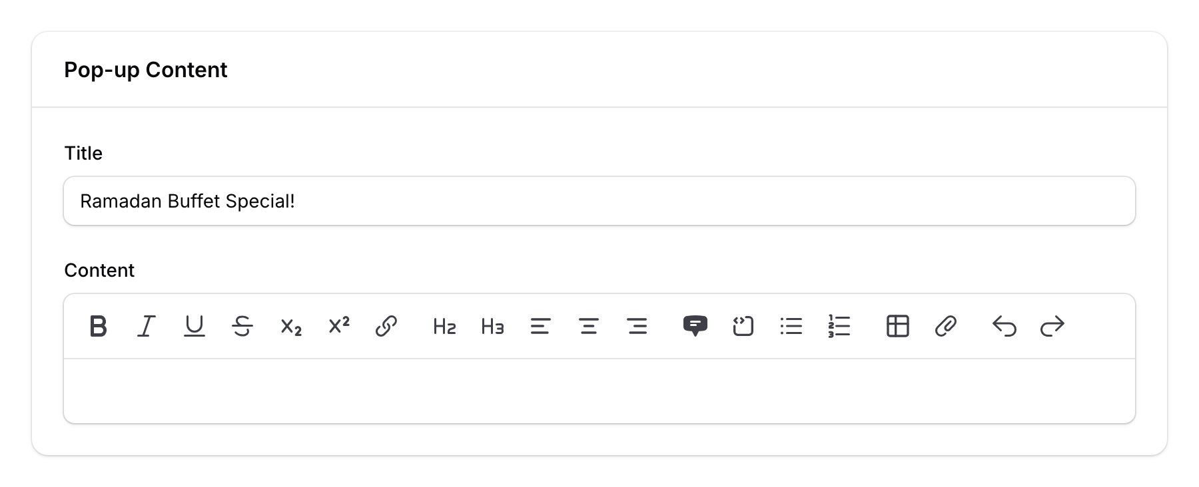Image resolution: width=1199 pixels, height=487 pixels.
Task: Apply underline formatting
Action: (x=195, y=326)
